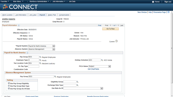The image size is (173, 97).
Task: Click the Tax Location Code field
Action: tap(34, 63)
